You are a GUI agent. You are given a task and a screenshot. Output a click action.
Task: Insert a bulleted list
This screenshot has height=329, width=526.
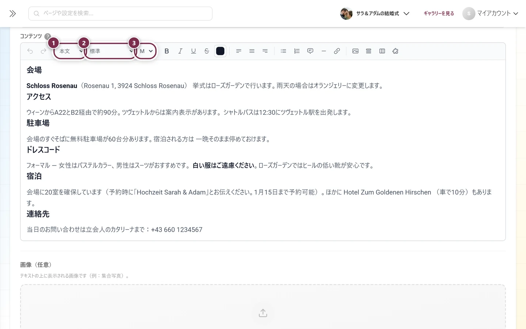tap(283, 51)
